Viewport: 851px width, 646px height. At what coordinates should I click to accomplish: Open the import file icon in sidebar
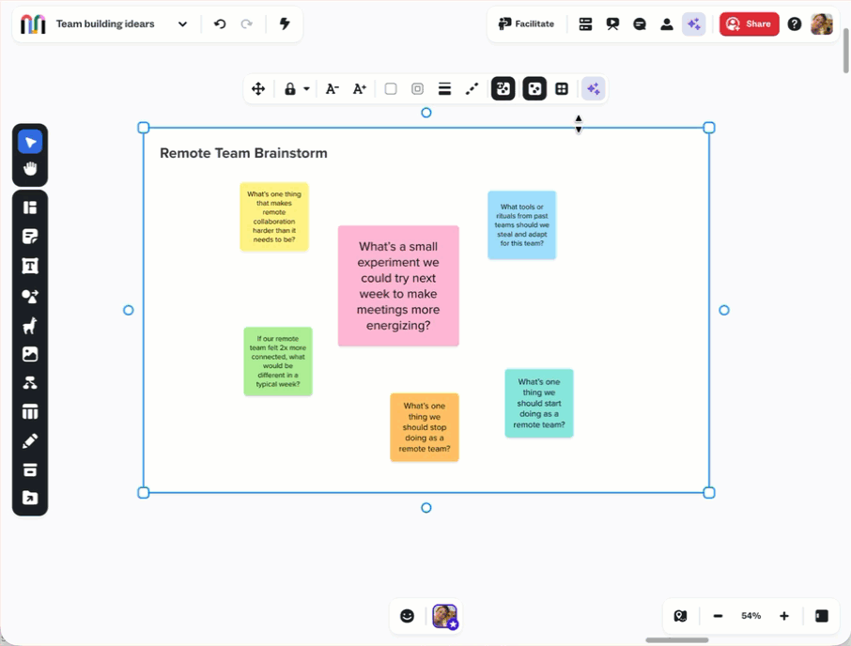pyautogui.click(x=30, y=498)
